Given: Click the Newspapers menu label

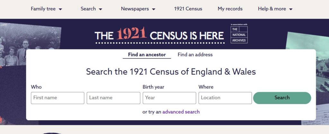Looking at the screenshot, I should [135, 9].
